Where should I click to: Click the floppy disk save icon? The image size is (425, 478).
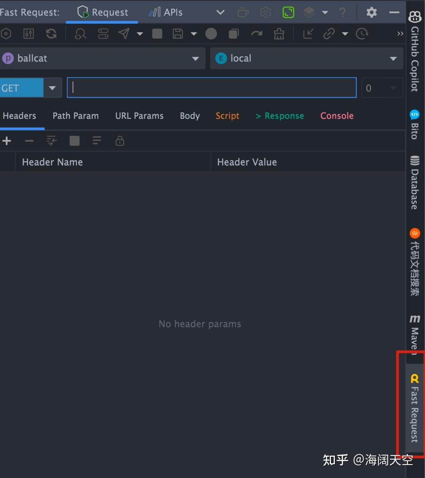click(x=178, y=34)
